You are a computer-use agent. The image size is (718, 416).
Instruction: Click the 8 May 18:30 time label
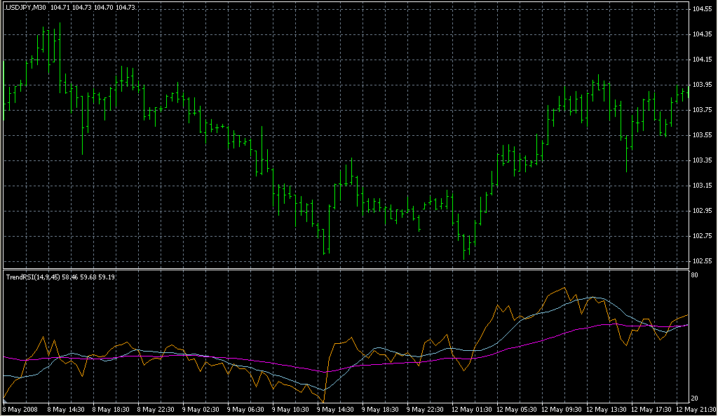(111, 409)
